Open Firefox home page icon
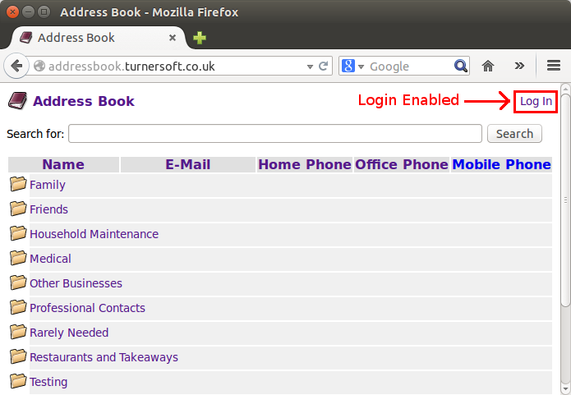 click(x=487, y=66)
